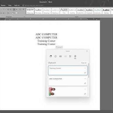This screenshot has width=113, height=113.
Task: Paste the Training Center clipboard entry
Action: [x=68, y=70]
